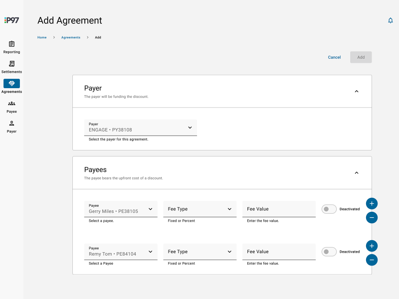Open the Payee section from the sidebar
The image size is (399, 299).
(x=11, y=106)
